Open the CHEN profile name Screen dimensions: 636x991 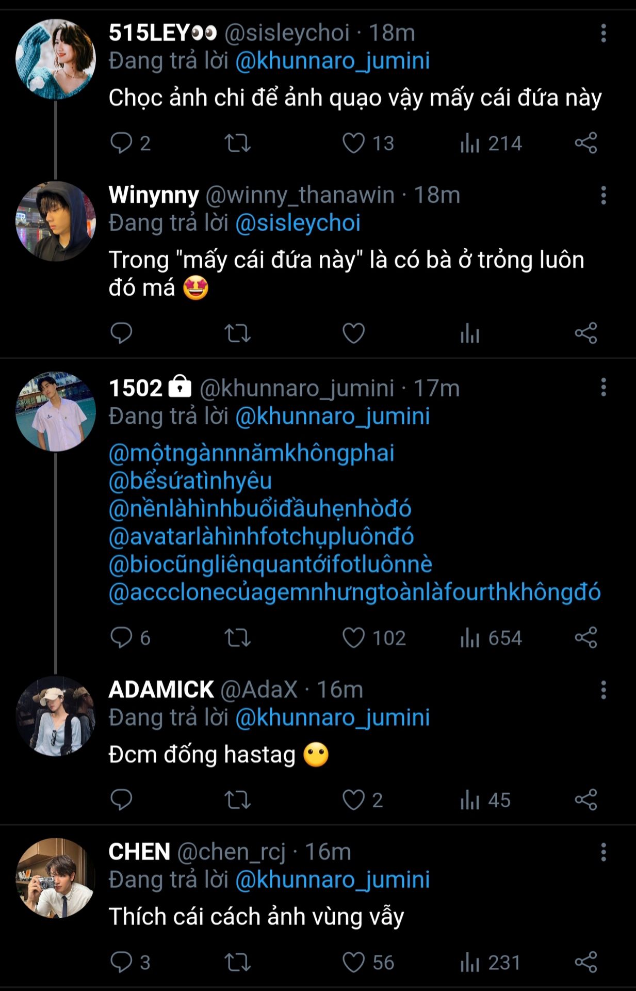click(x=139, y=852)
